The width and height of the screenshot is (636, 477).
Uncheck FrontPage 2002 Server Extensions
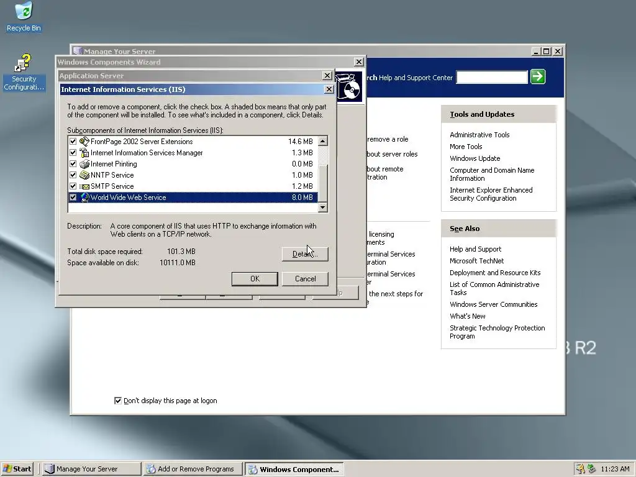tap(73, 142)
